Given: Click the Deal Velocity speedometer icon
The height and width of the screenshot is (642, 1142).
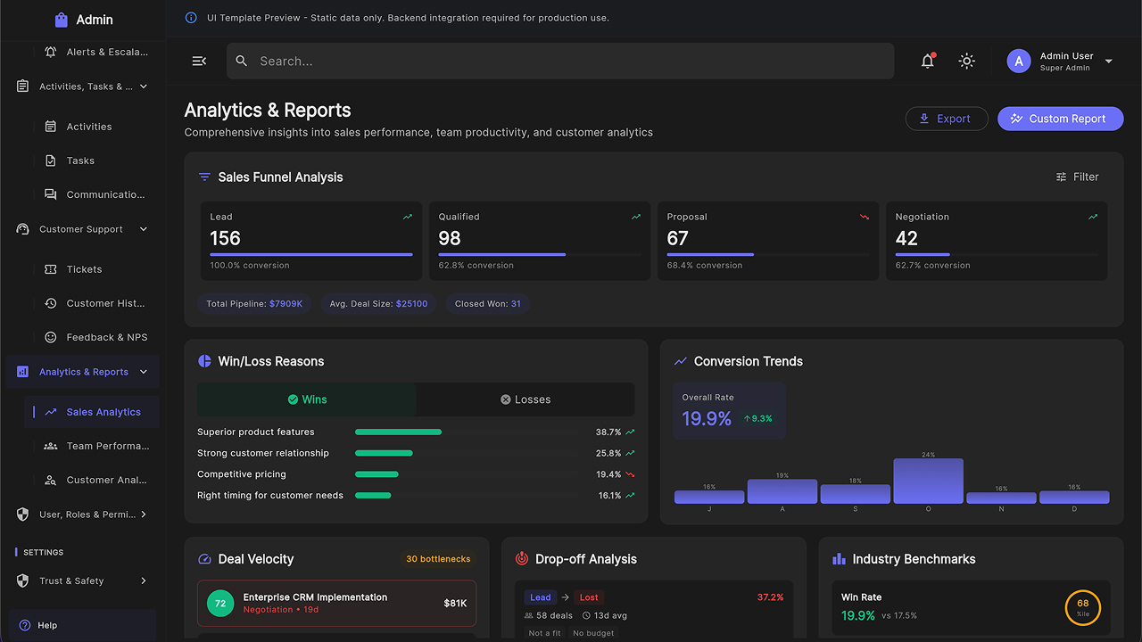Looking at the screenshot, I should [204, 559].
